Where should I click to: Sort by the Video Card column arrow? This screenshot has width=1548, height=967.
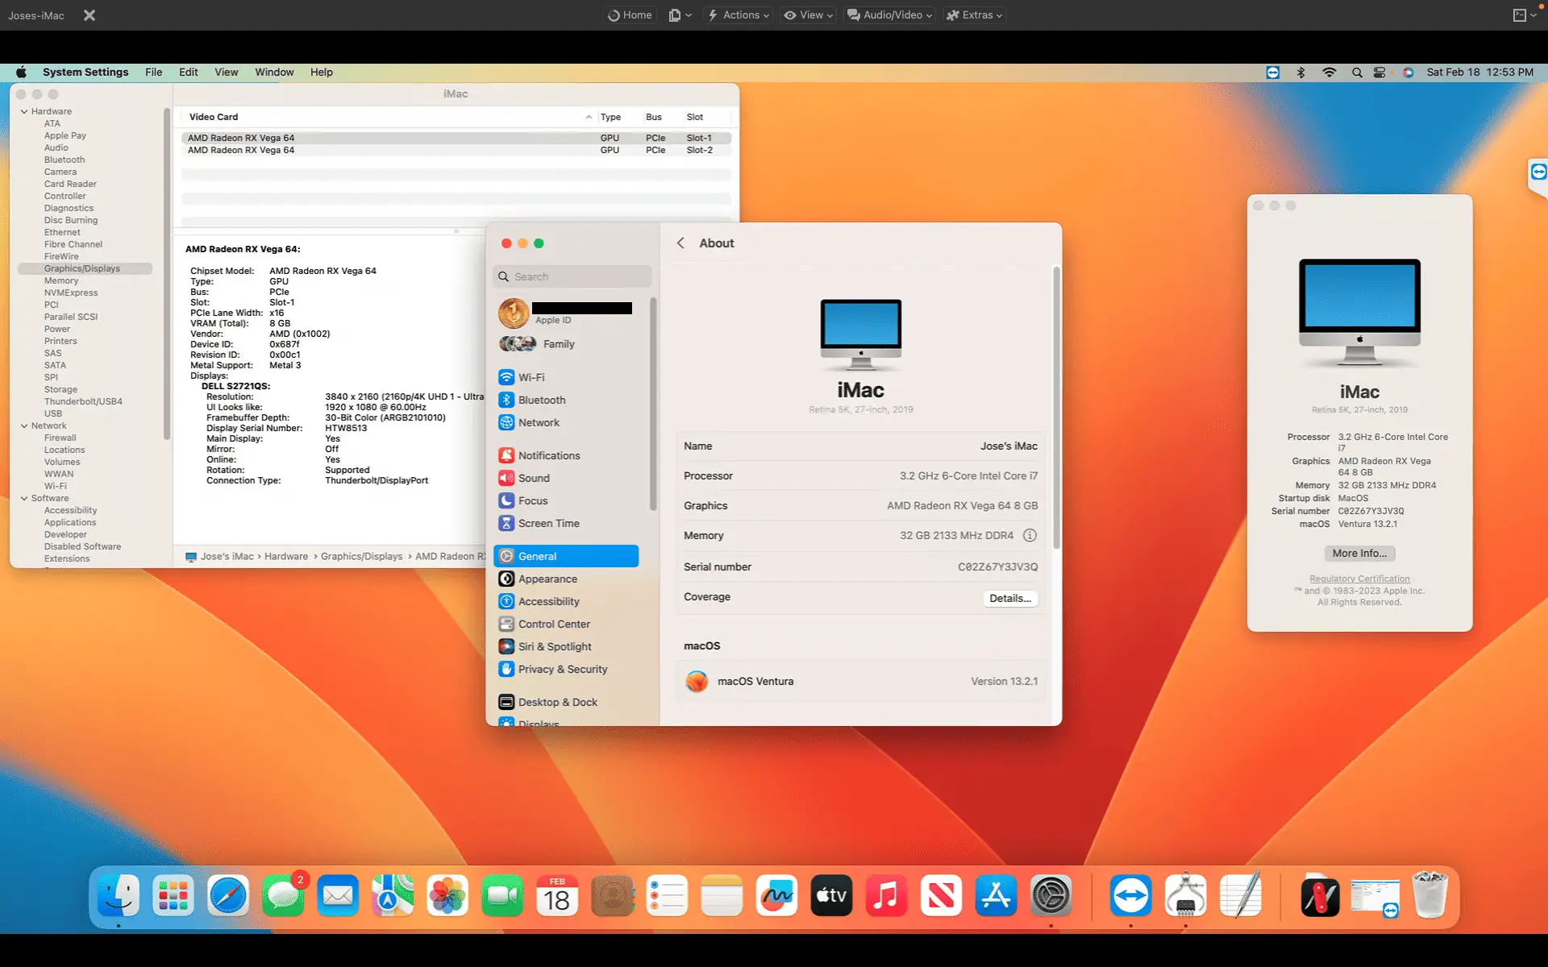(x=589, y=117)
